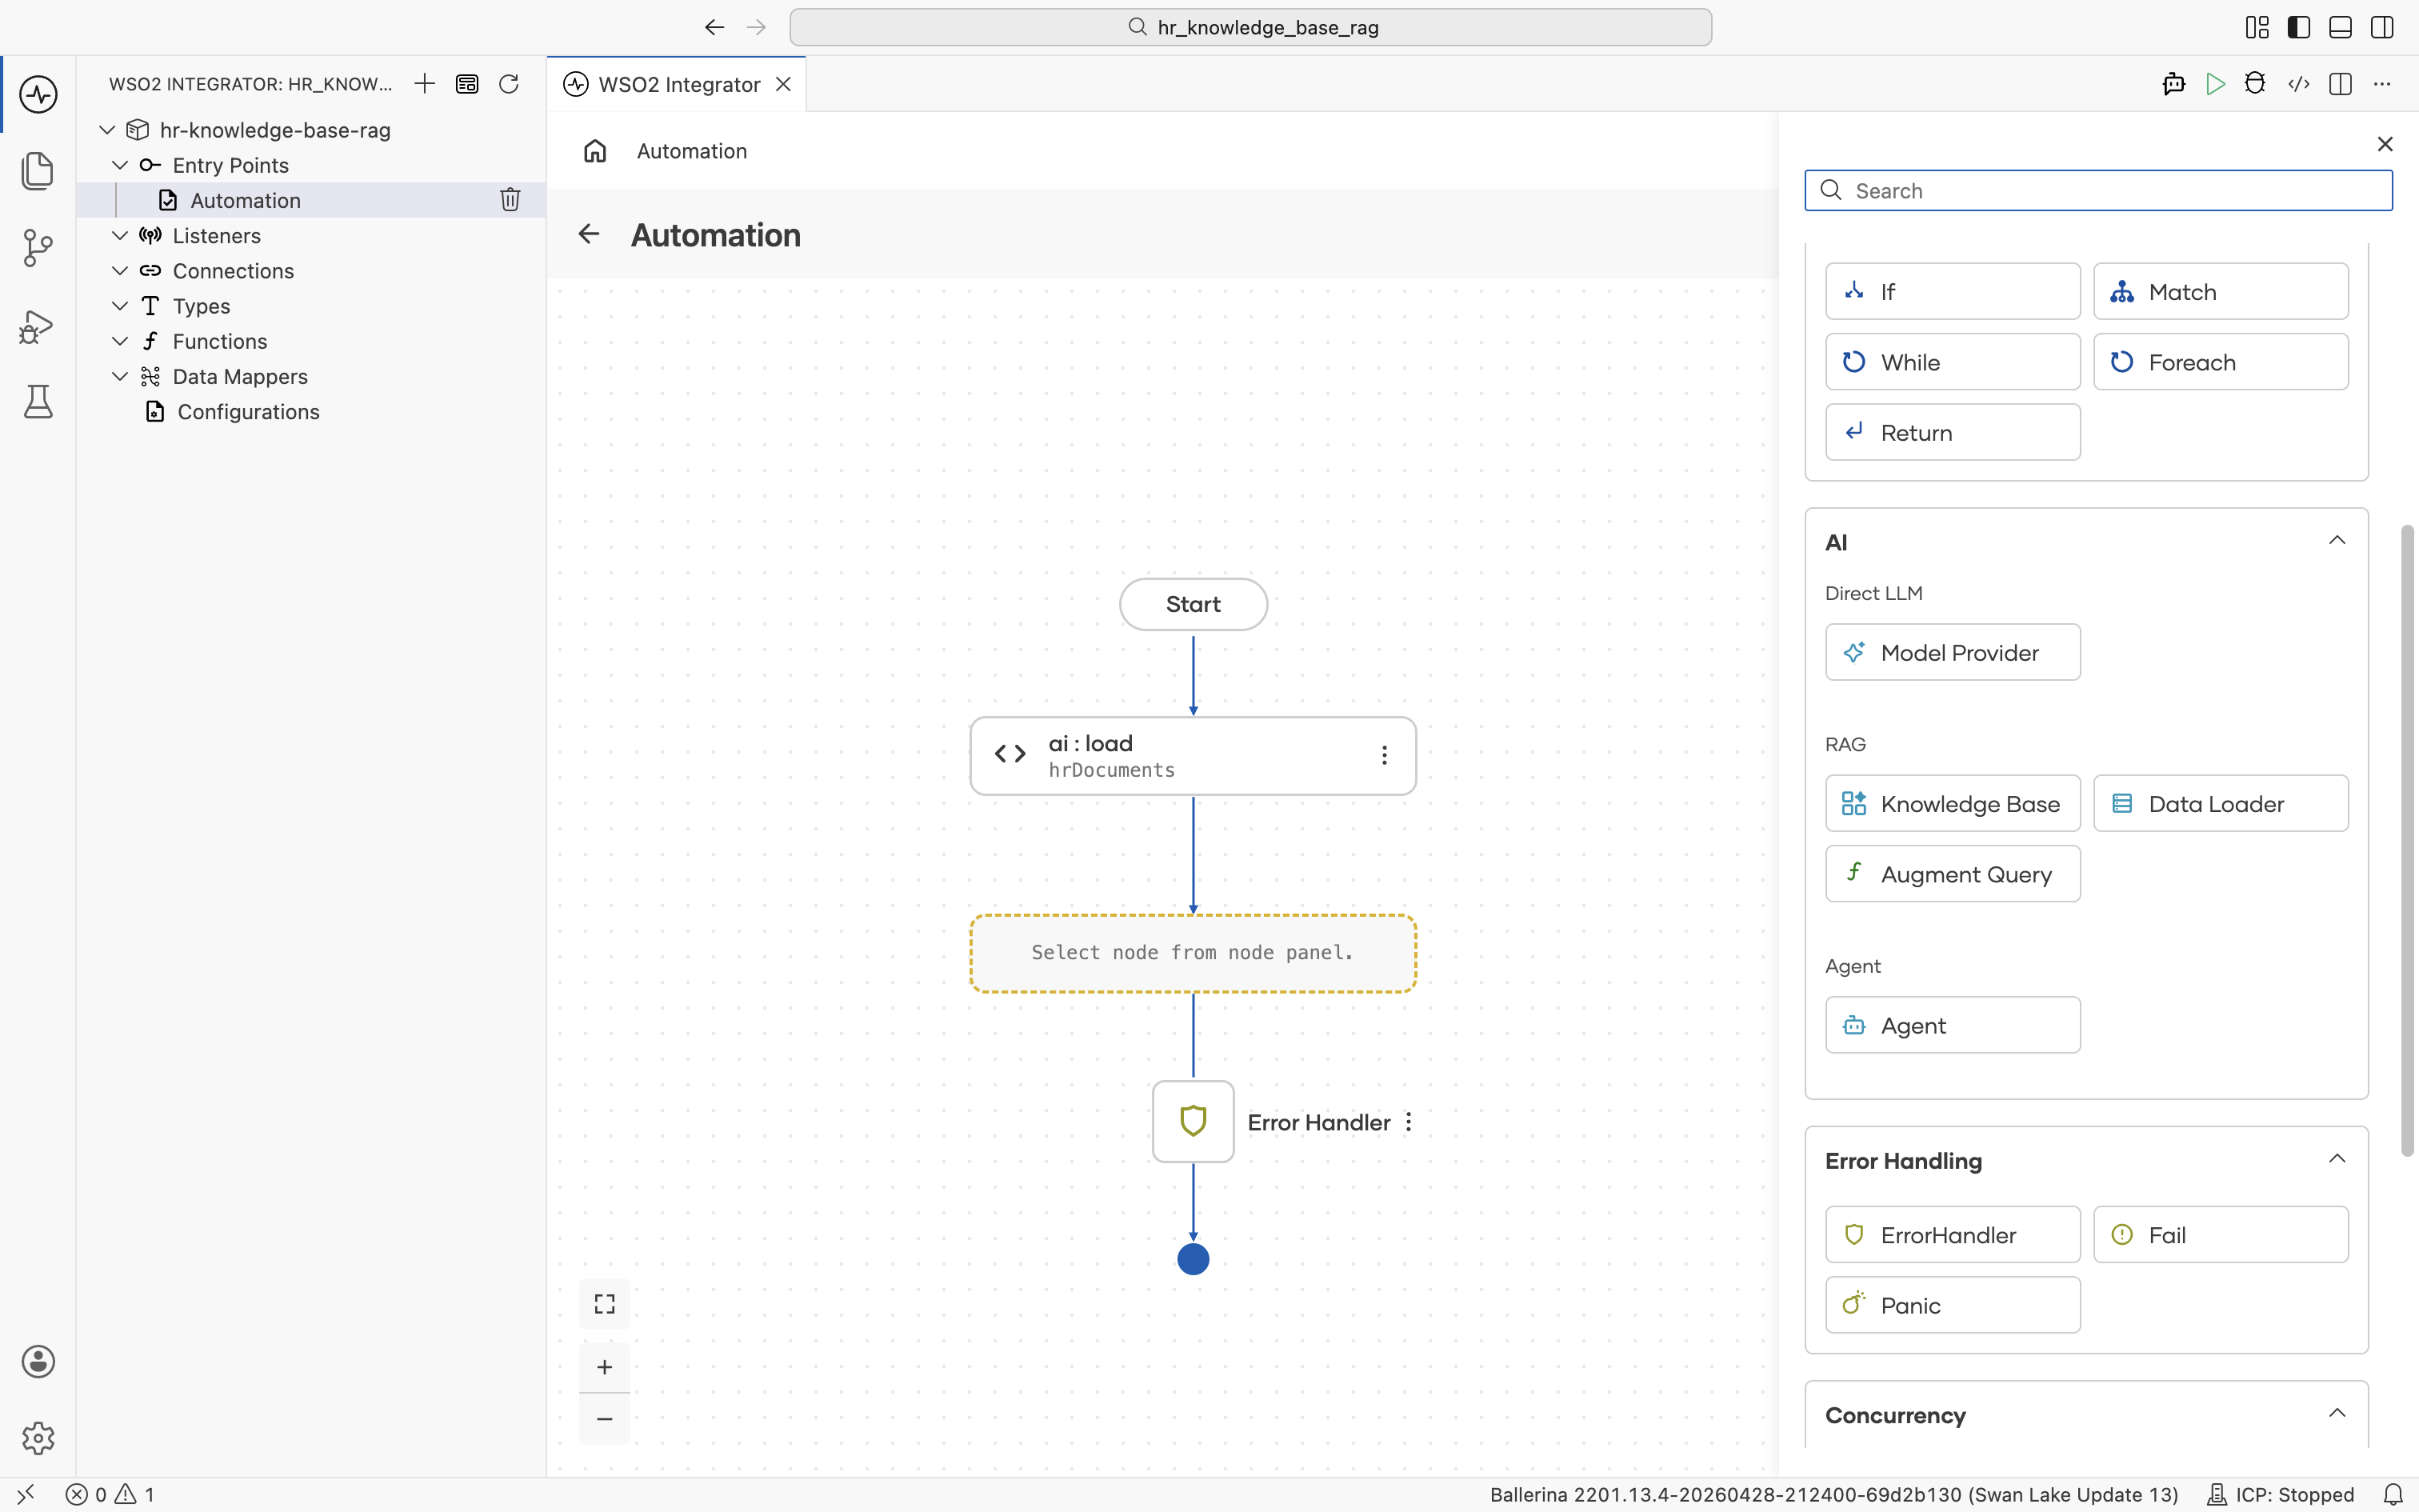Open the WSO2 Integrator activity bar icon
The image size is (2419, 1512).
38,94
